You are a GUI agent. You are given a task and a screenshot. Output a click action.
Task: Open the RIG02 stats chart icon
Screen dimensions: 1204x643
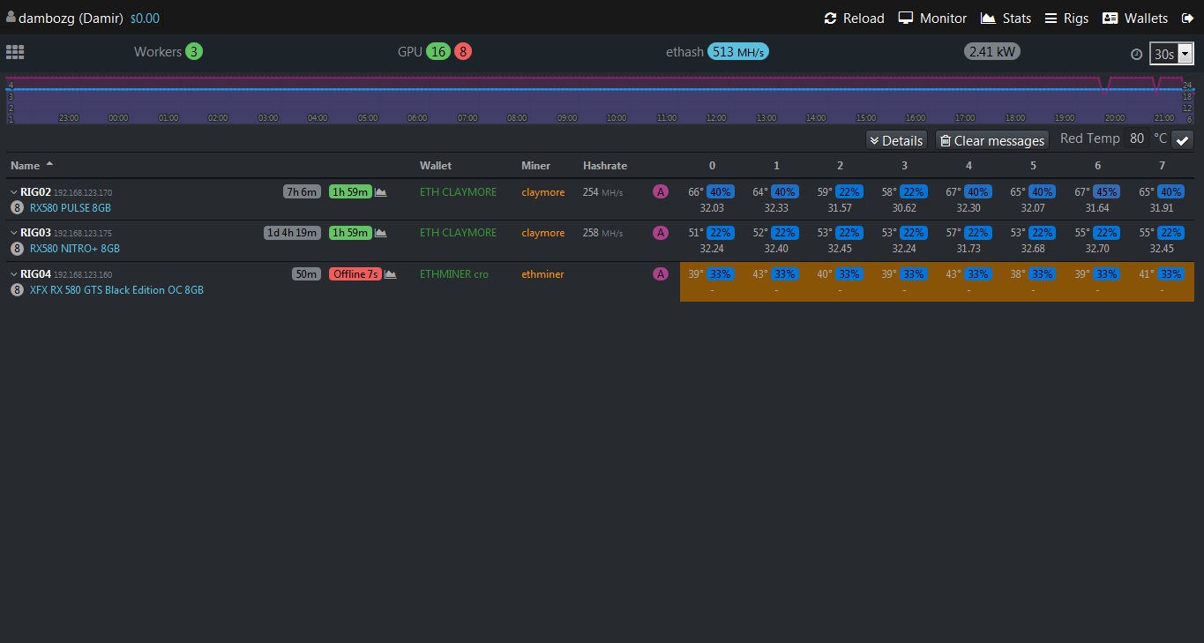[x=381, y=192]
